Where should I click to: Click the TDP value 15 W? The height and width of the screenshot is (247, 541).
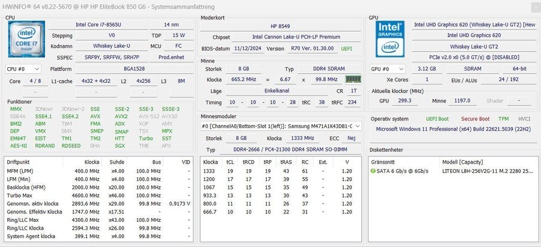179,35
